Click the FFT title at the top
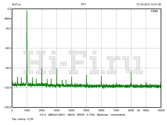 coord(83,4)
